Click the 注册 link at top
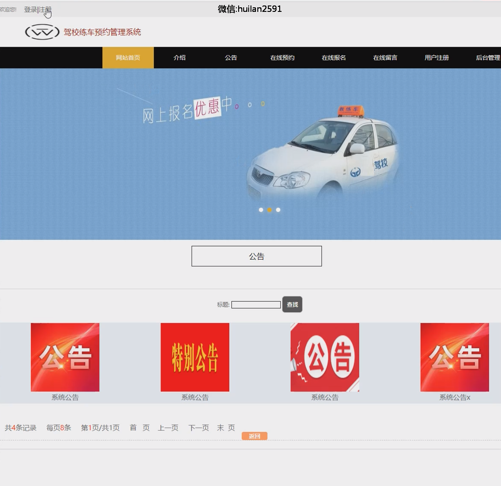This screenshot has width=501, height=486. 45,9
